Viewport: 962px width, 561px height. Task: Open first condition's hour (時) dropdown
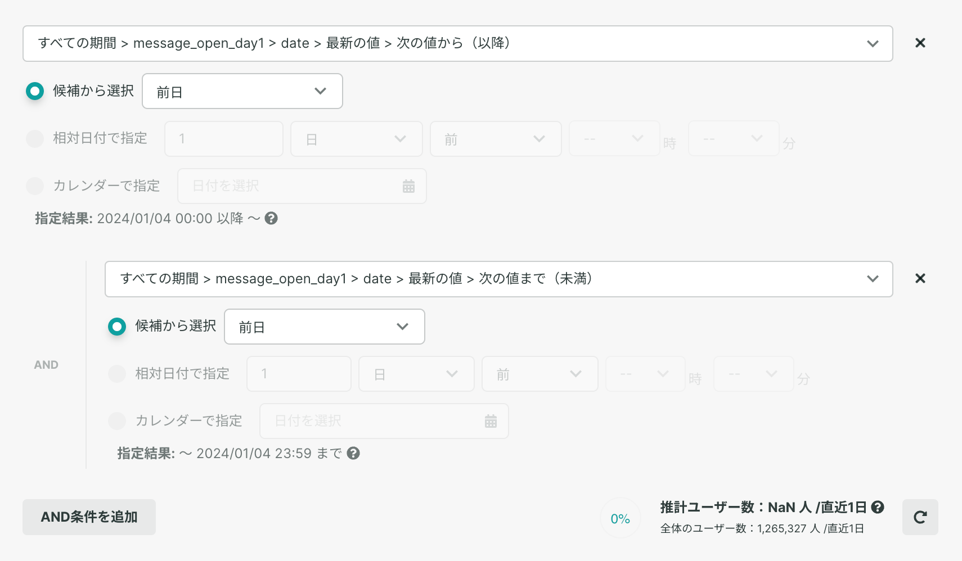pos(614,138)
